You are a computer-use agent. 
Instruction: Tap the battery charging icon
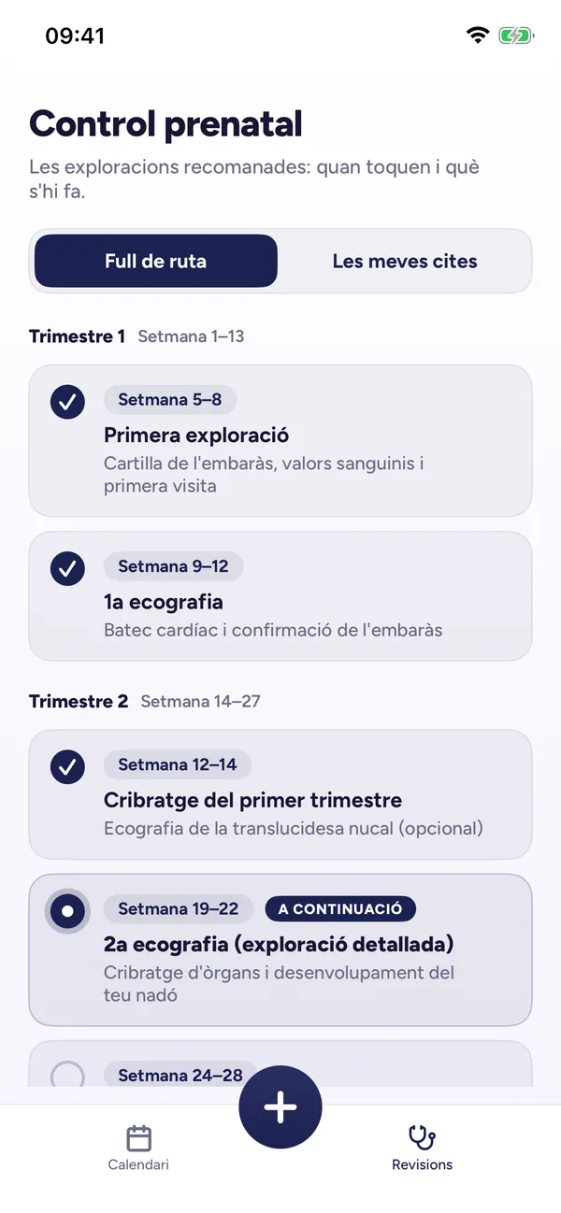tap(516, 36)
